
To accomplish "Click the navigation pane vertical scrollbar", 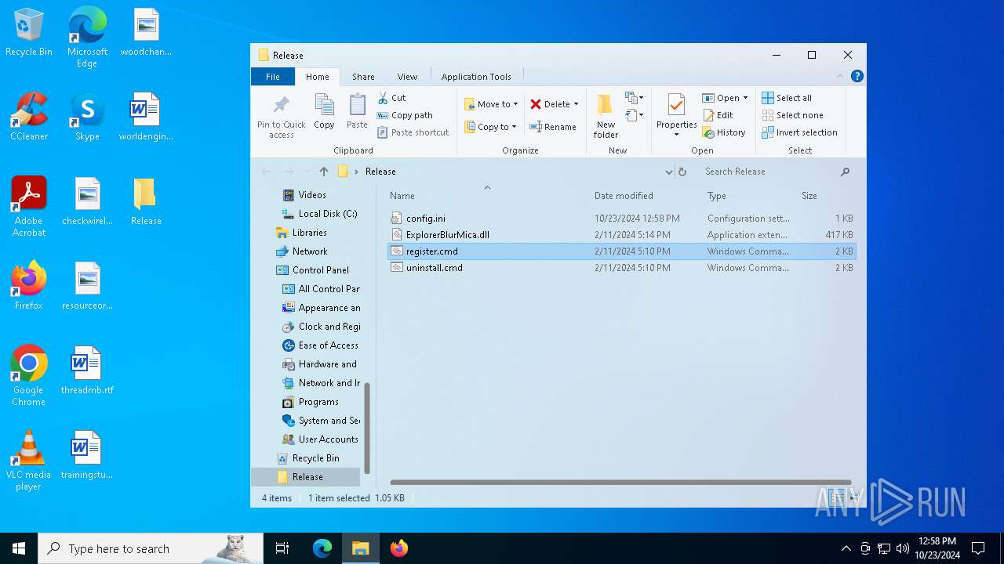I will click(x=366, y=429).
